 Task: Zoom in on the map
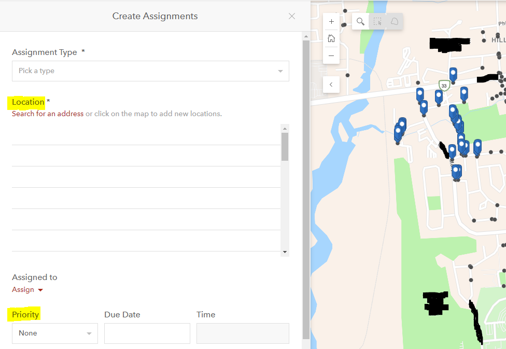[x=331, y=21]
